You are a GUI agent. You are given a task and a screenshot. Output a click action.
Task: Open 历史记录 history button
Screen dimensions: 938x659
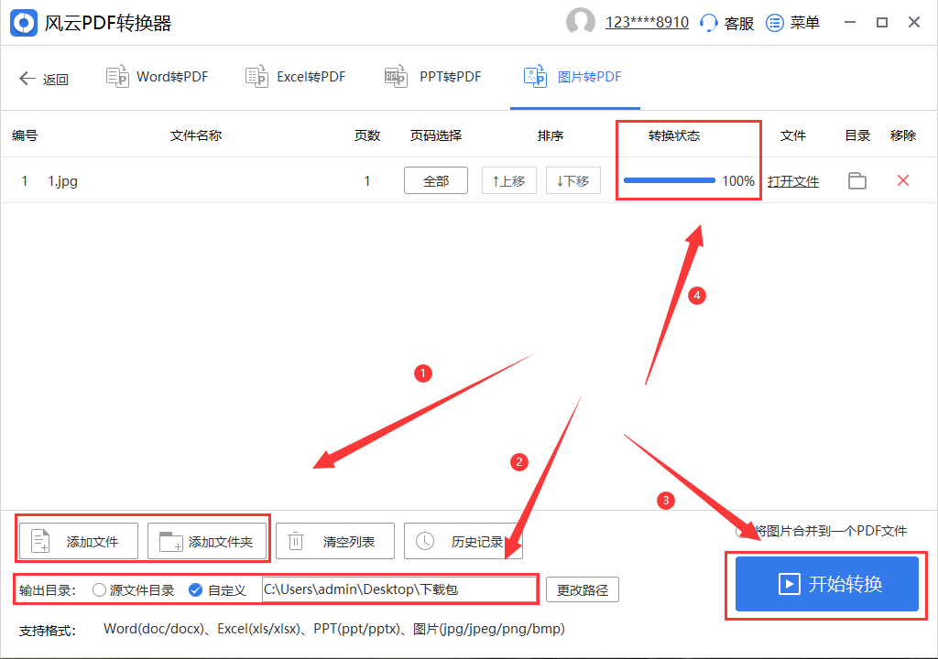tap(463, 541)
